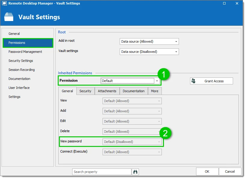The height and width of the screenshot is (179, 246).
Task: Click the Connect (Execute) label
Action: tap(74, 151)
